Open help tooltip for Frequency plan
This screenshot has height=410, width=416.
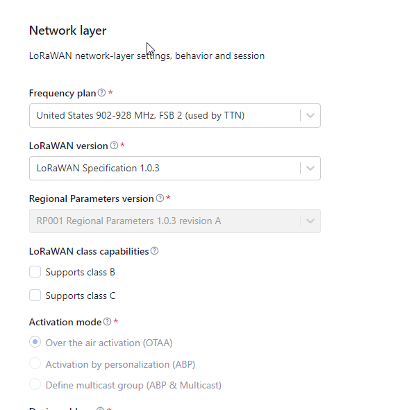click(101, 93)
